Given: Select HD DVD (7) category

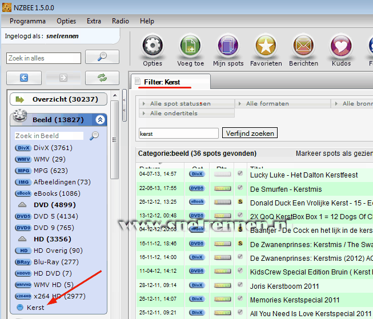Looking at the screenshot, I should 43,273.
